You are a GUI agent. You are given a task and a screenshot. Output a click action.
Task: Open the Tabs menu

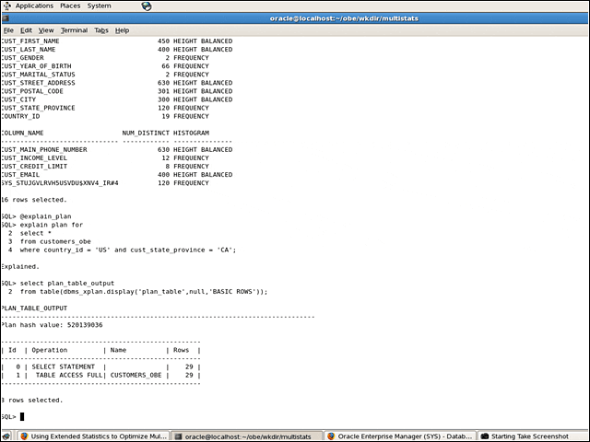click(101, 30)
